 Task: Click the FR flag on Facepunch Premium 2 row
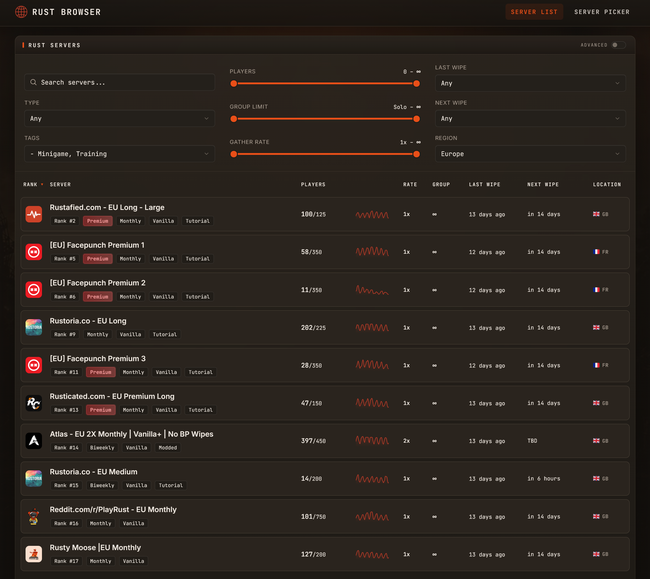coord(596,290)
